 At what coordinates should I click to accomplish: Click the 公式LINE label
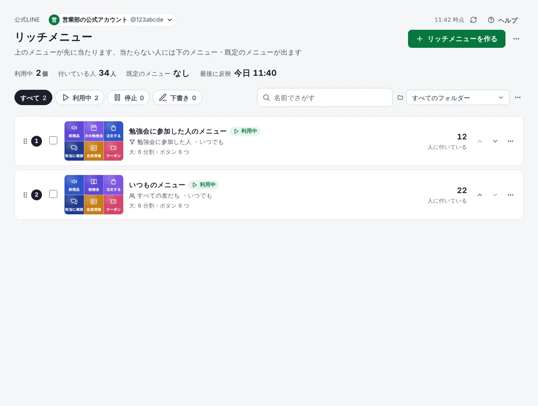coord(27,20)
